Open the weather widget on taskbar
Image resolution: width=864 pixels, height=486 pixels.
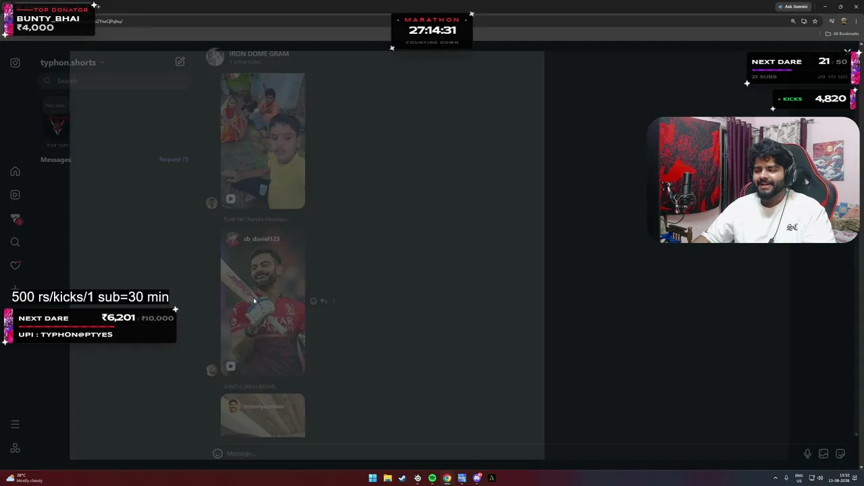[x=24, y=478]
